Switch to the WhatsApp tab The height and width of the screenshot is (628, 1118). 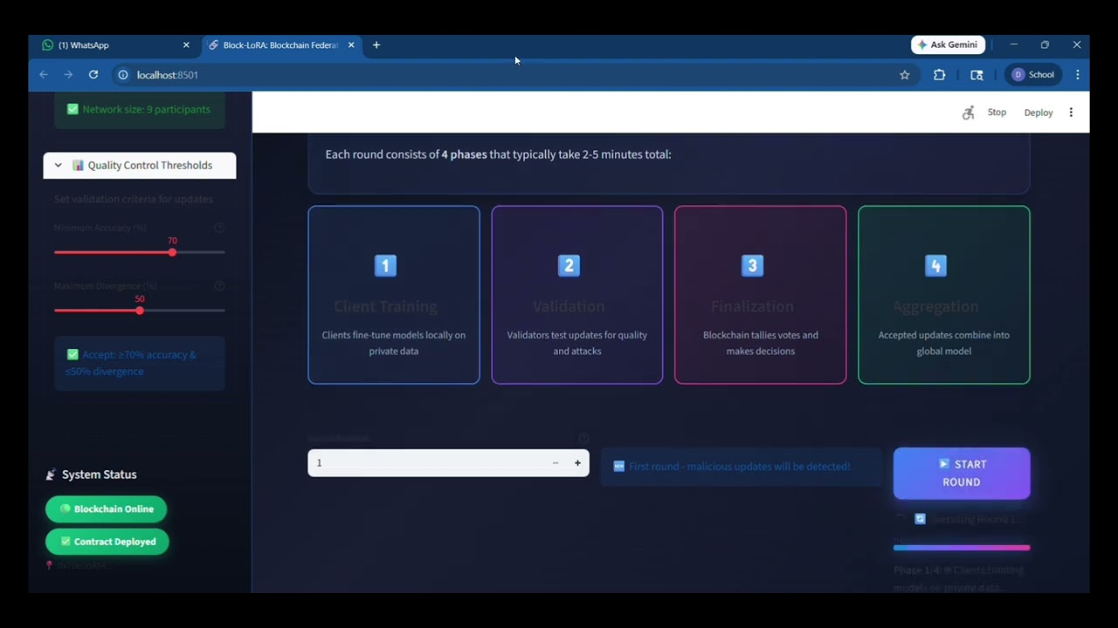tap(115, 45)
